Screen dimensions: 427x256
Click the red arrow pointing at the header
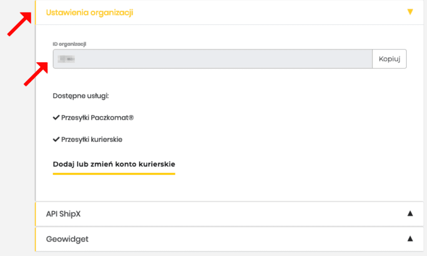coord(19,24)
